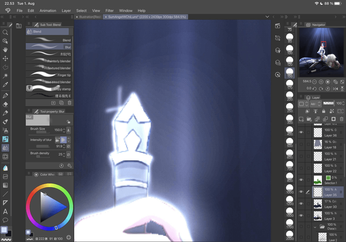Switch to the Illustration canvas tab

89,17
